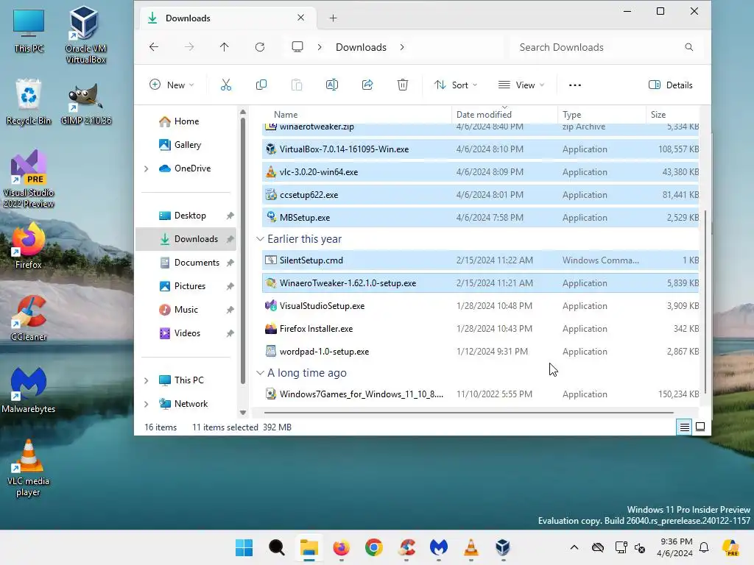Open Google Chrome from taskbar
Viewport: 754px width, 565px height.
pos(373,547)
